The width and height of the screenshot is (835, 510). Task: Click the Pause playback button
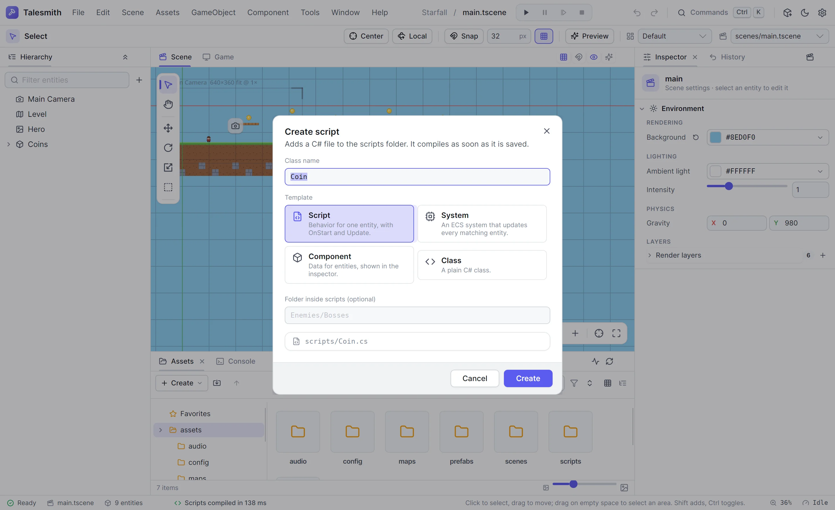tap(544, 12)
